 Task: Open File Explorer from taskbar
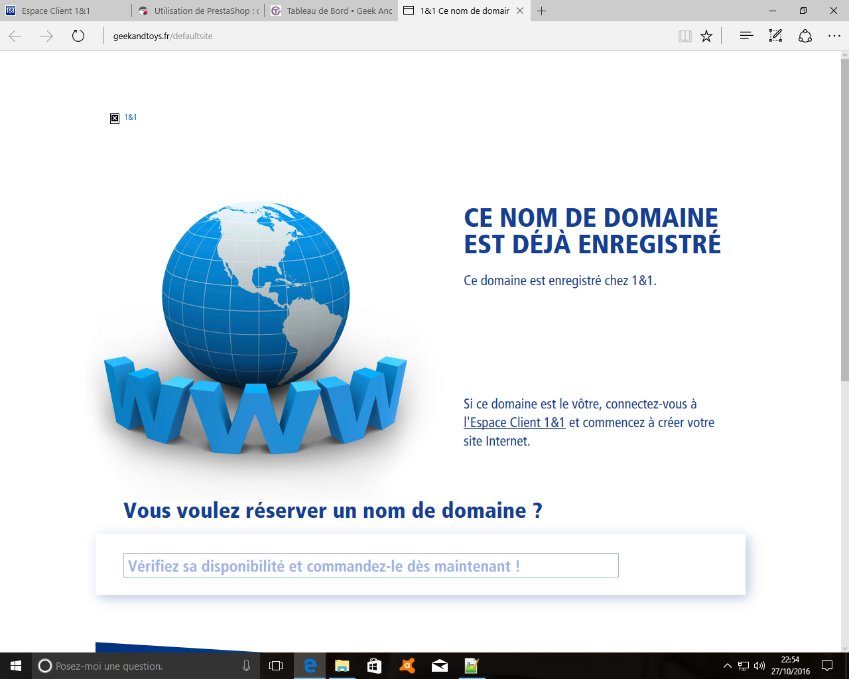click(342, 666)
